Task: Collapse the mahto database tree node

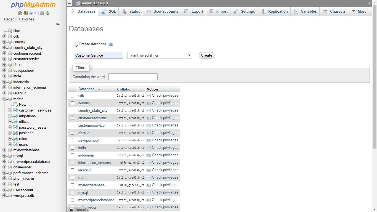Action: click(4, 99)
